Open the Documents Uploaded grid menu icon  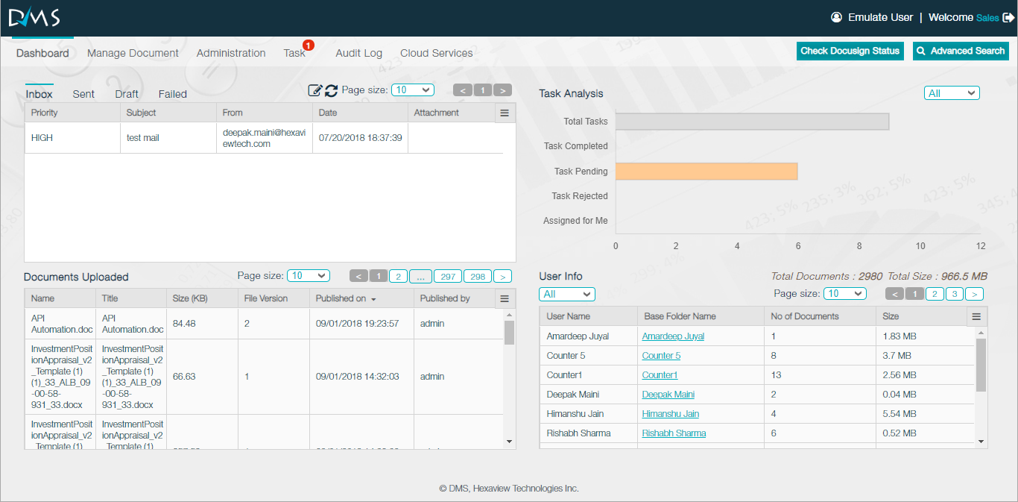[x=505, y=298]
